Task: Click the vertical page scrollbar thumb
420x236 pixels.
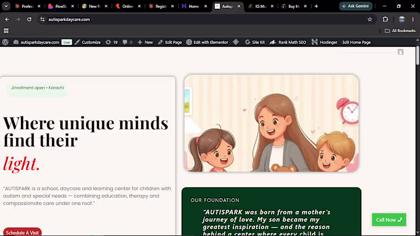Action: (417, 56)
